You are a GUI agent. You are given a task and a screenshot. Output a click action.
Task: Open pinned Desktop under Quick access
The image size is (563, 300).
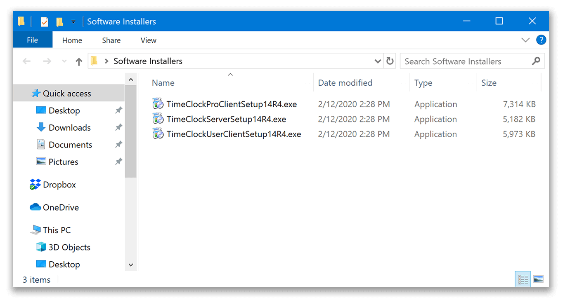tap(64, 110)
